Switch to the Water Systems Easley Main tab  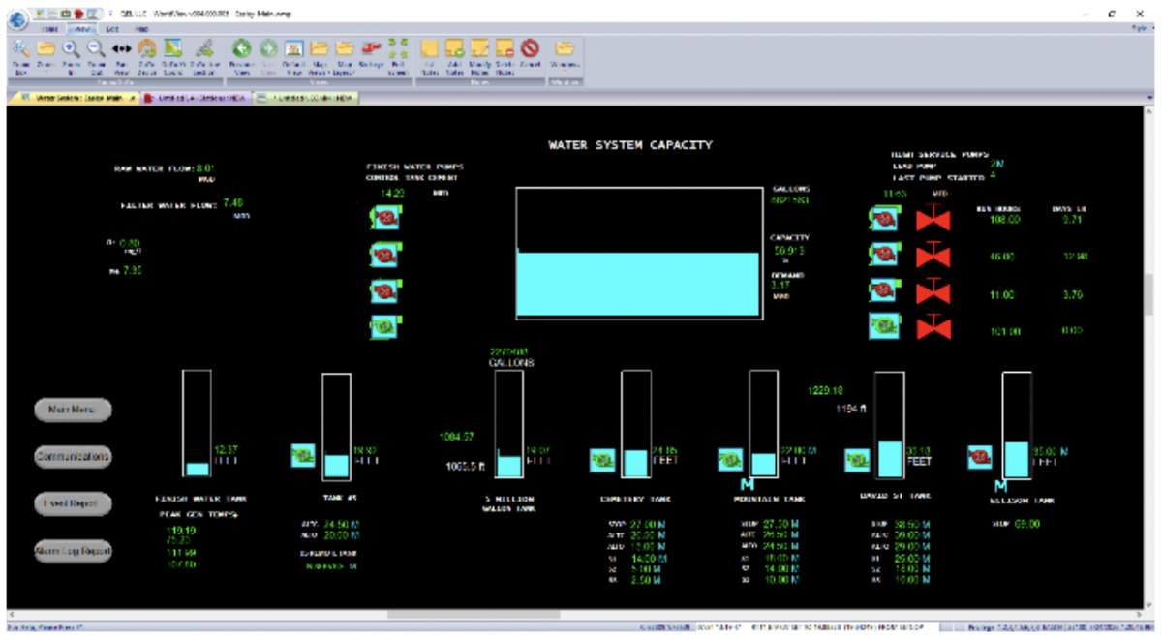75,98
